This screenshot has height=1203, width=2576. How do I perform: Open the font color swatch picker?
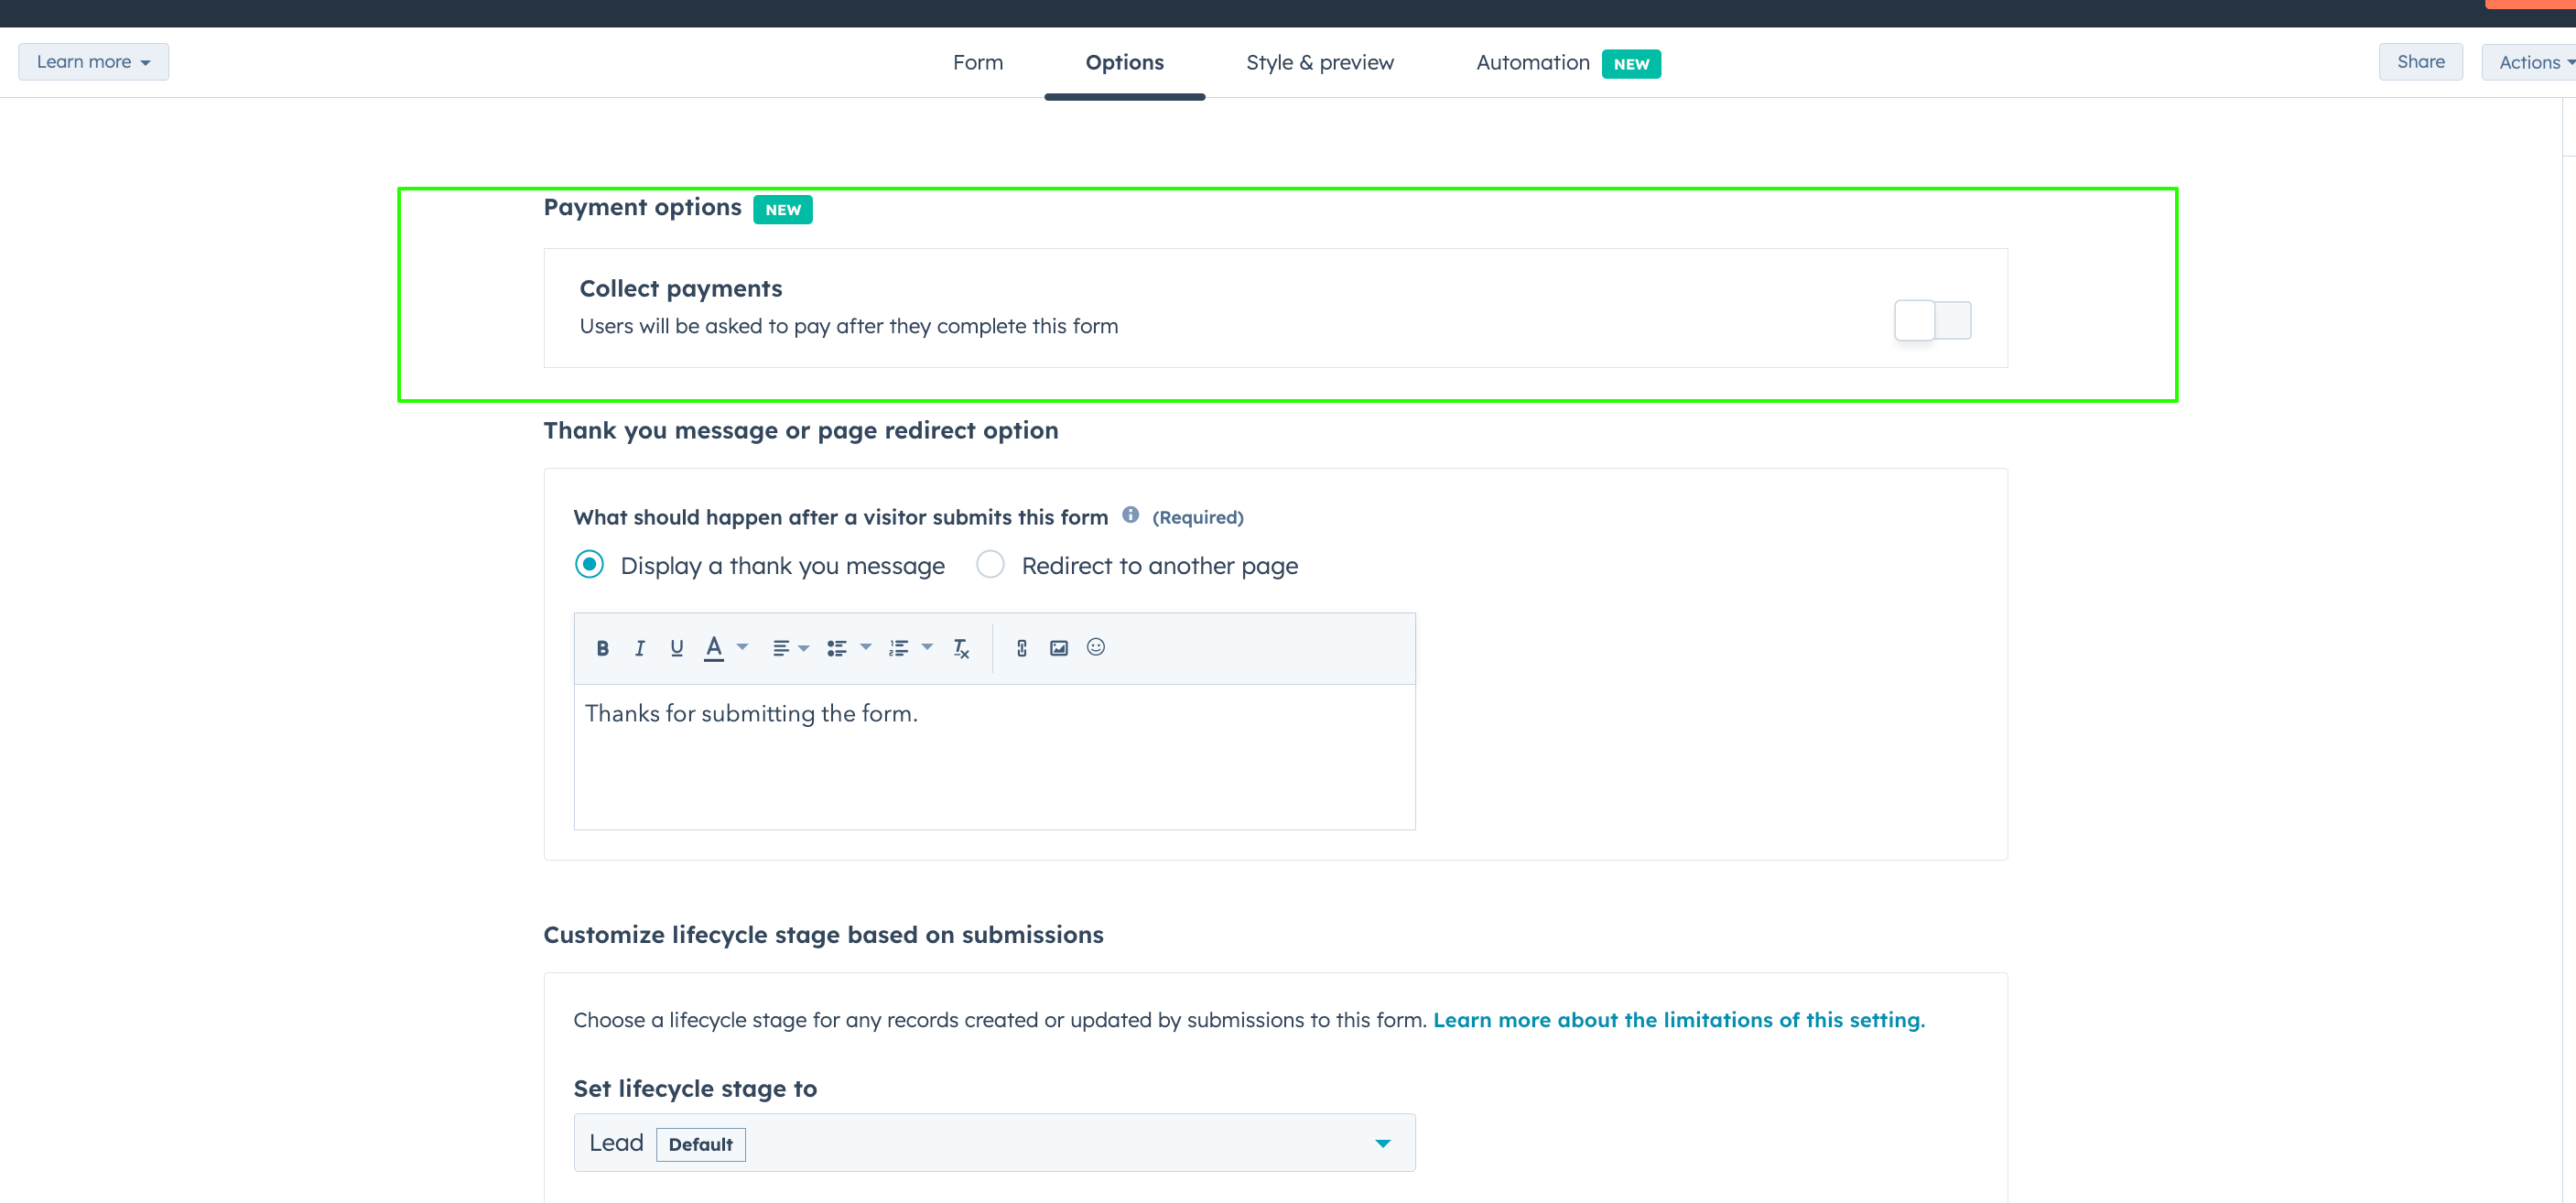[x=714, y=648]
